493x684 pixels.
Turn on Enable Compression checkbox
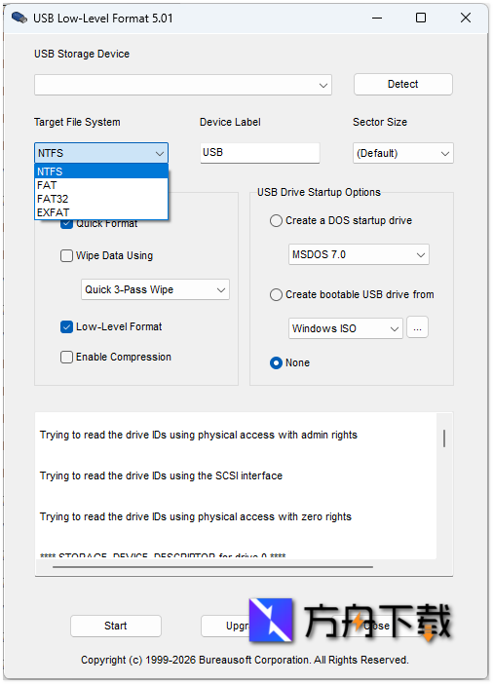pyautogui.click(x=66, y=358)
